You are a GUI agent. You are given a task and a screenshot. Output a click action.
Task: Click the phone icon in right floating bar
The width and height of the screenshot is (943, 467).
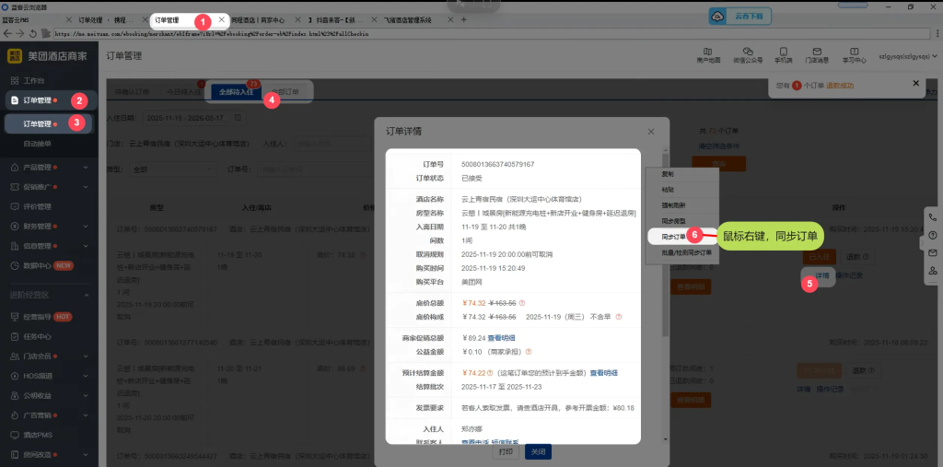coord(933,217)
